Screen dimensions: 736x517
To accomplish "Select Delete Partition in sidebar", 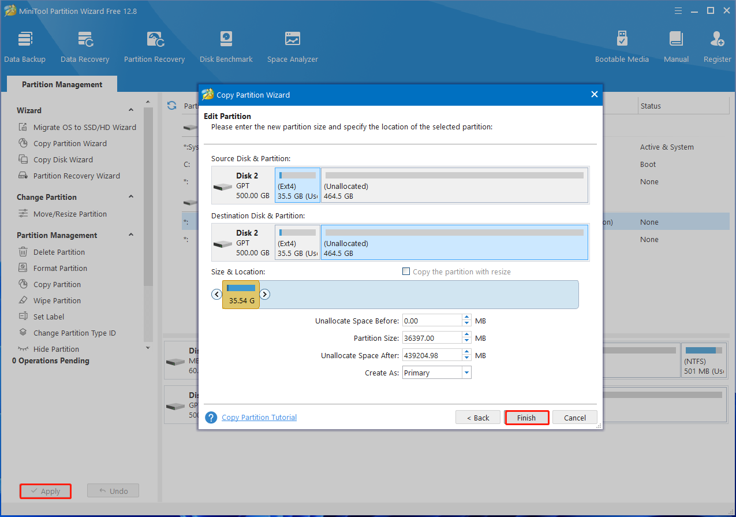I will [x=51, y=252].
